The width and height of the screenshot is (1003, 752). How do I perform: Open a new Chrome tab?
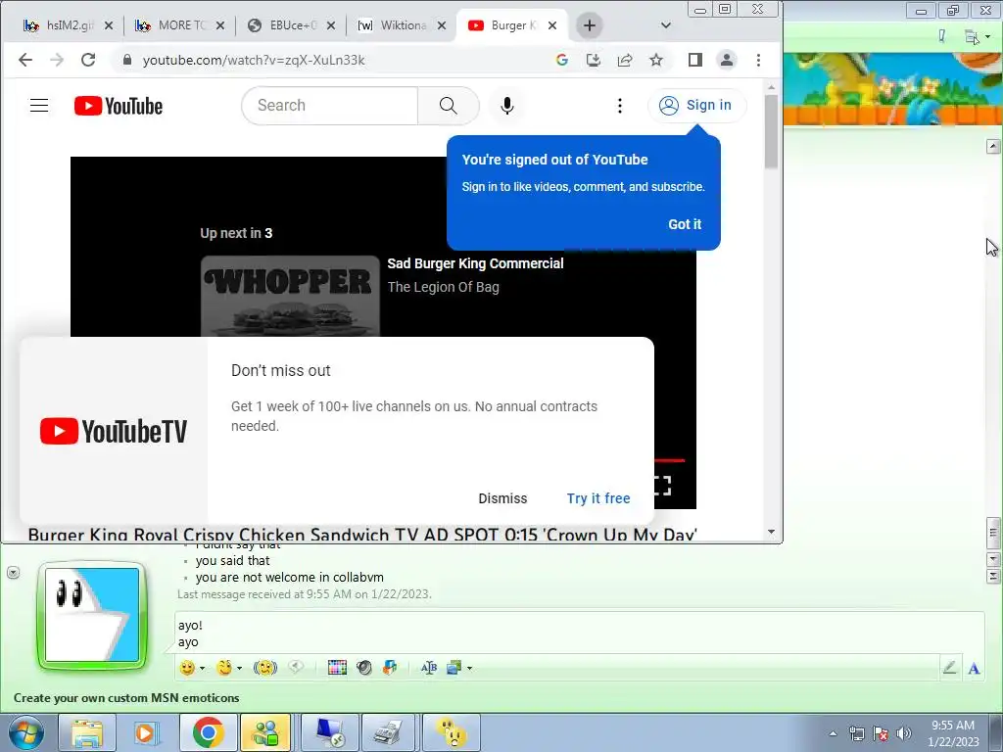(590, 25)
